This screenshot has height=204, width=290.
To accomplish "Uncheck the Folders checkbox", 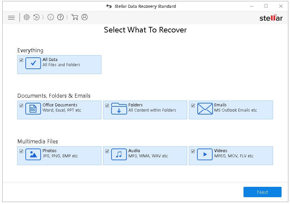I will (107, 105).
